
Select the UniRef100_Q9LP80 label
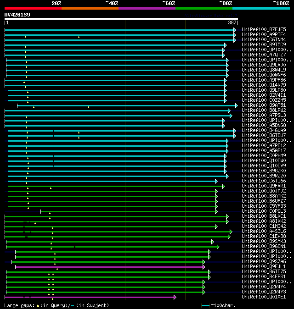tap(264, 90)
